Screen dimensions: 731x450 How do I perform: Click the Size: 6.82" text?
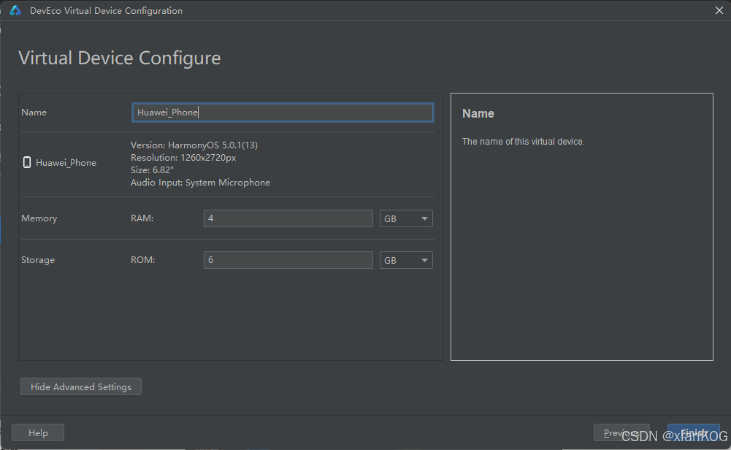click(x=152, y=169)
